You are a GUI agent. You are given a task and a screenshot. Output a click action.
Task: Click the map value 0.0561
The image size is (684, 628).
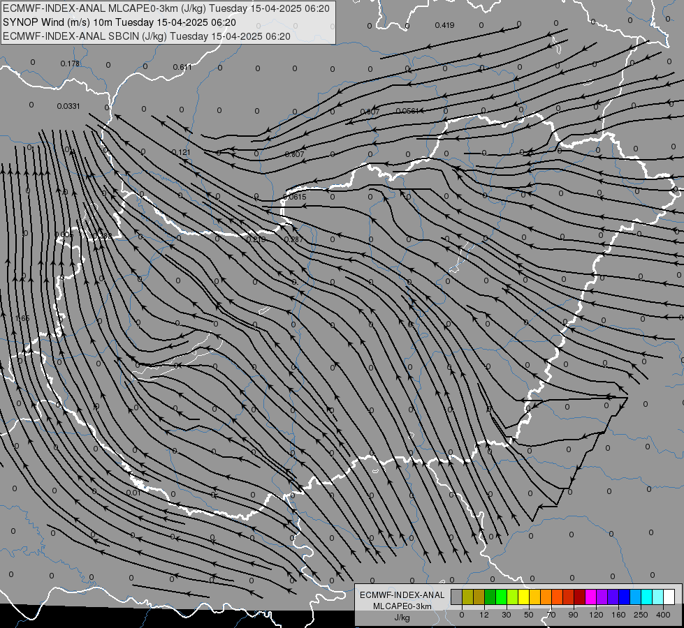tap(407, 111)
